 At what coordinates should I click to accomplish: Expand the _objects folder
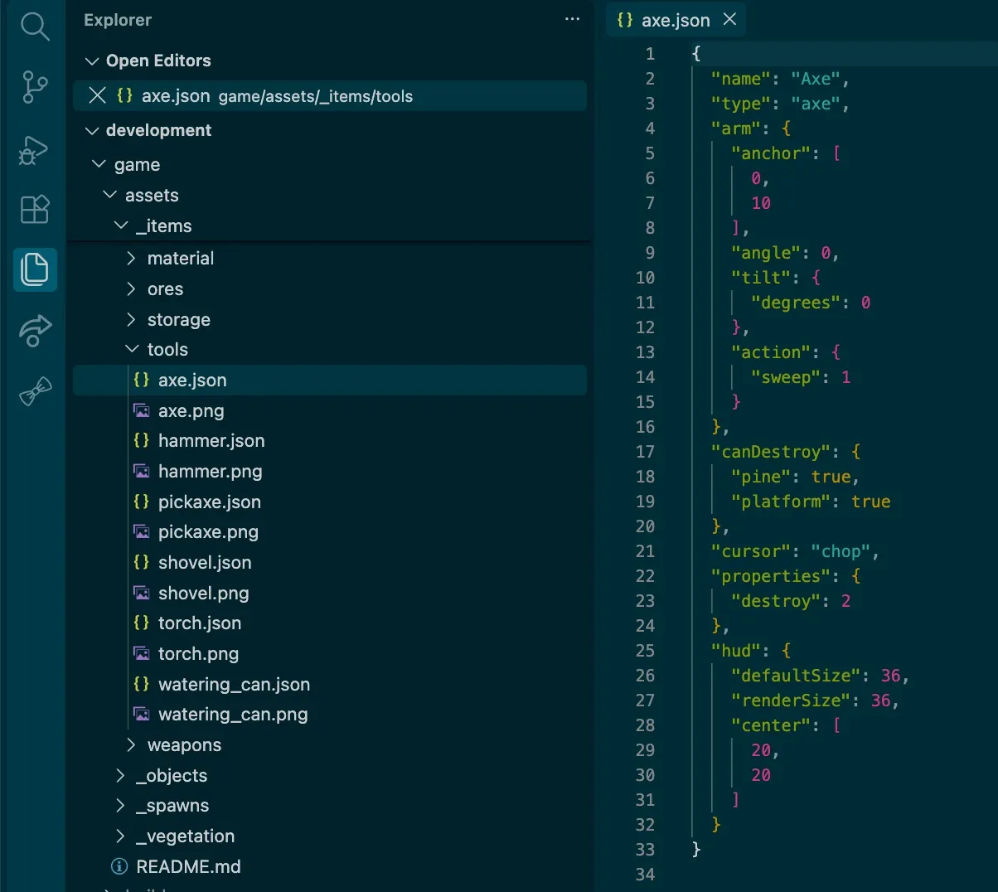tap(120, 775)
